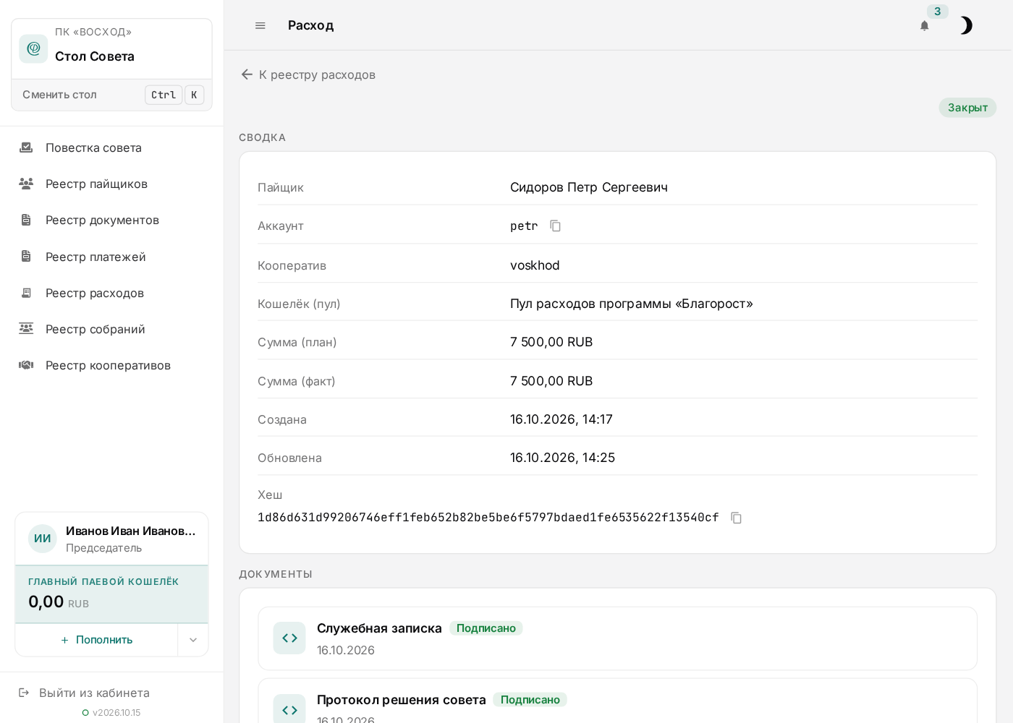This screenshot has width=1013, height=723.
Task: Open notifications bell
Action: (x=924, y=26)
